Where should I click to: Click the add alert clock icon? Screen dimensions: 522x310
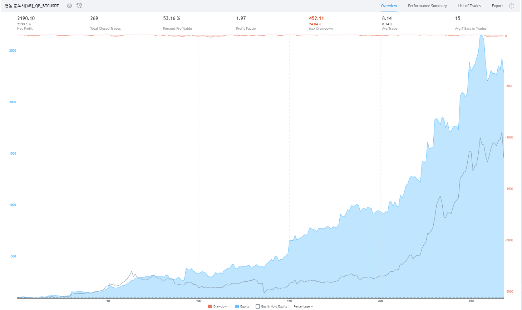pyautogui.click(x=79, y=6)
